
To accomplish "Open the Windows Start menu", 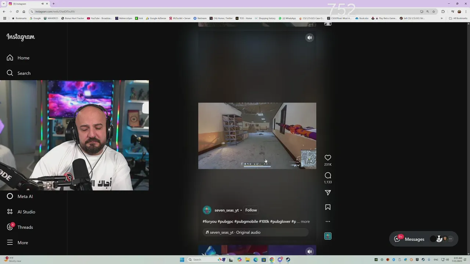I will (182, 260).
